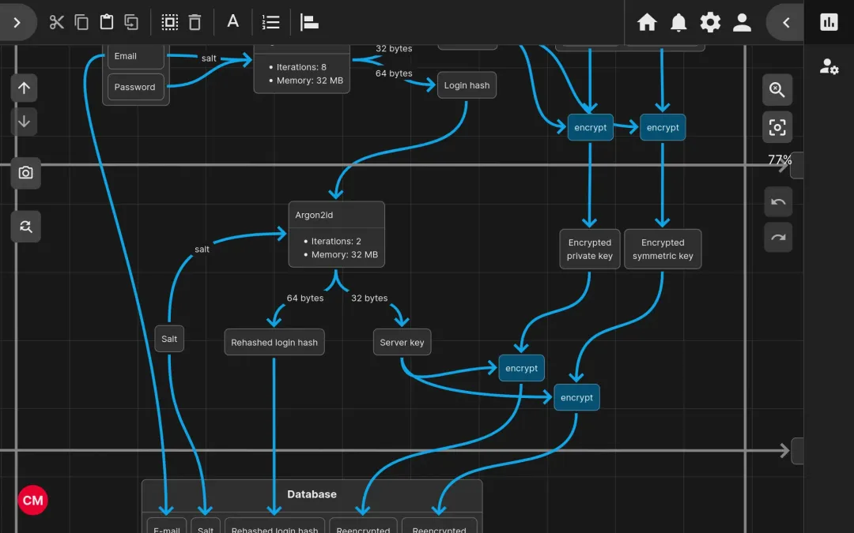Expand the left panel with the chevron
The image size is (854, 533).
(x=17, y=22)
